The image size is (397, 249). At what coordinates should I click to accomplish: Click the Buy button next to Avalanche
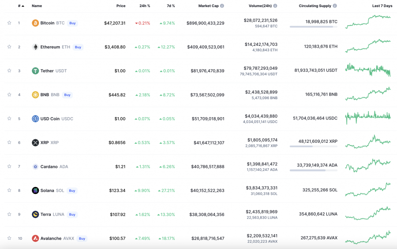tap(82, 238)
